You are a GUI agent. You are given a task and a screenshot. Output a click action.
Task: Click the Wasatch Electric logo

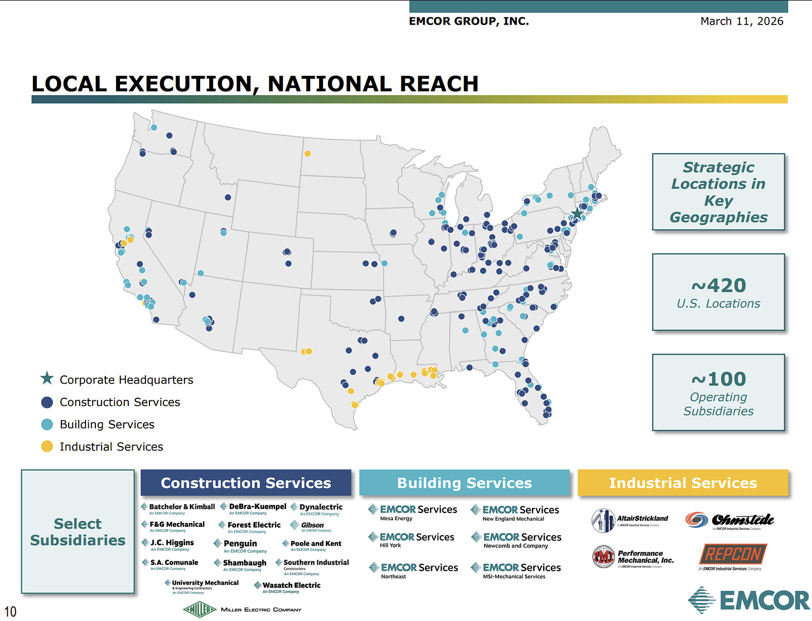287,587
